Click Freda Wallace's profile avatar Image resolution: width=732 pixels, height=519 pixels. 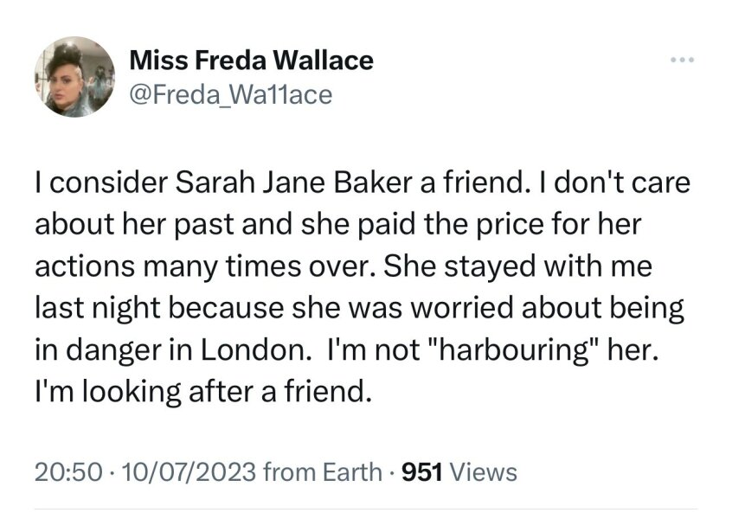pyautogui.click(x=76, y=77)
